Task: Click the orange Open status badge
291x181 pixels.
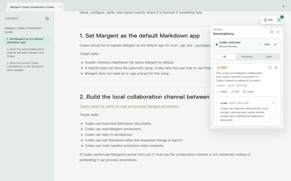Action: click(222, 68)
